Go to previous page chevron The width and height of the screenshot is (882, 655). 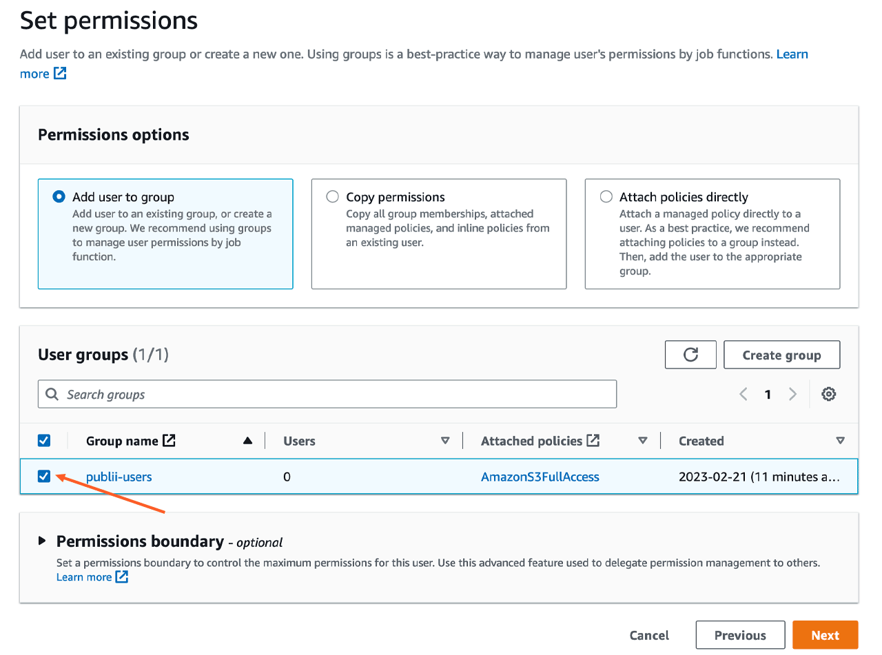click(743, 394)
